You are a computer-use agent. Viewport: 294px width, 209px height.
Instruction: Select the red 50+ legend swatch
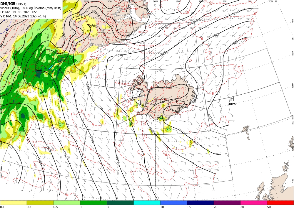click(x=280, y=203)
